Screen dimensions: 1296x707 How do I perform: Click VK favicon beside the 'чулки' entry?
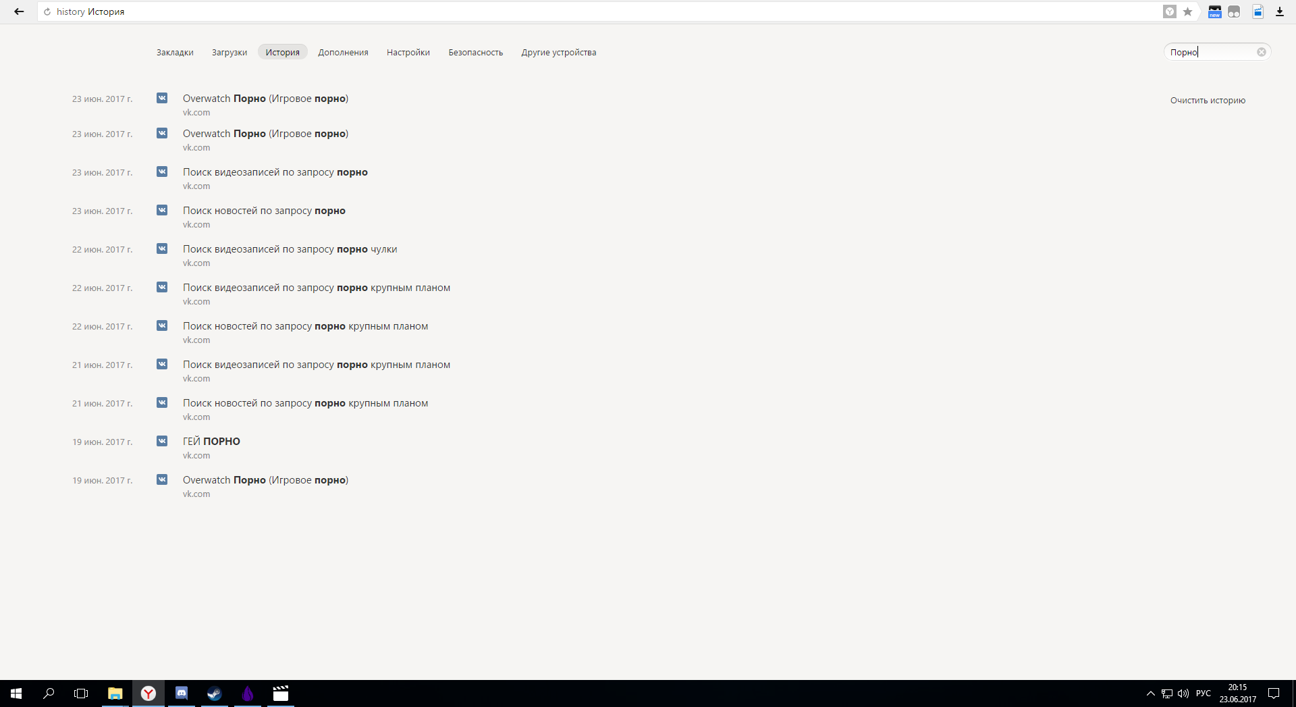[162, 248]
